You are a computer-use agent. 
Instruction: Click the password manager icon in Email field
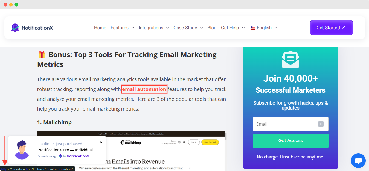tap(321, 124)
